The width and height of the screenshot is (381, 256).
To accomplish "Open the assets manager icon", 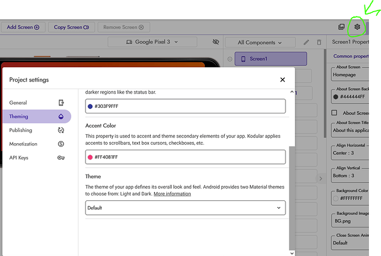I will tap(342, 26).
